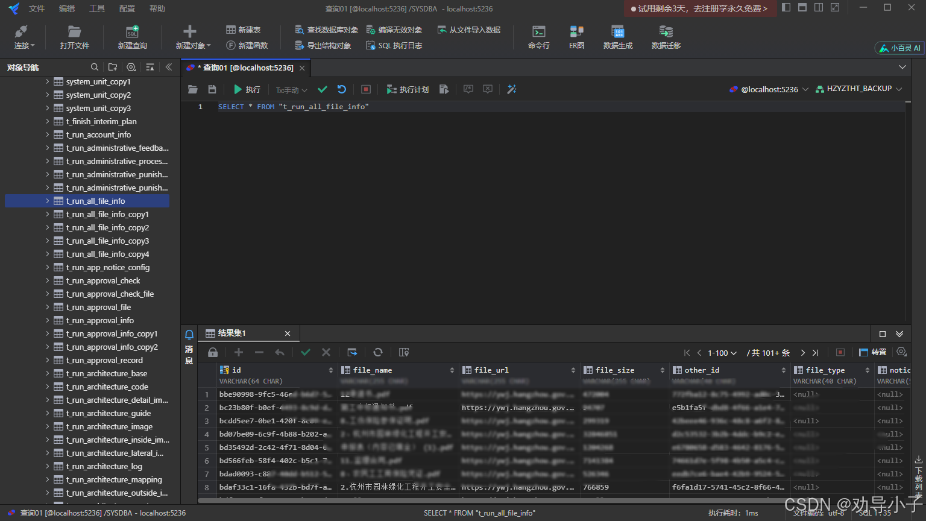
Task: Open the 编辑 menu
Action: click(x=67, y=8)
